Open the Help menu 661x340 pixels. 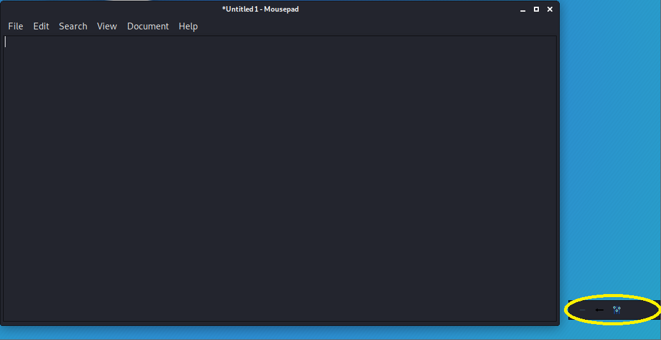(x=188, y=26)
